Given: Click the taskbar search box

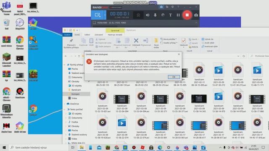Looking at the screenshot, I should [38, 147].
